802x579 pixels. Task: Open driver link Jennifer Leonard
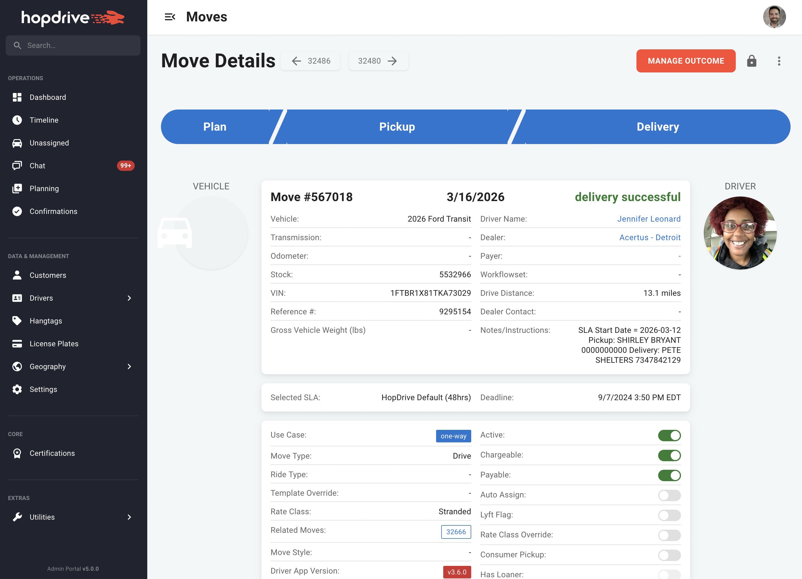coord(648,219)
